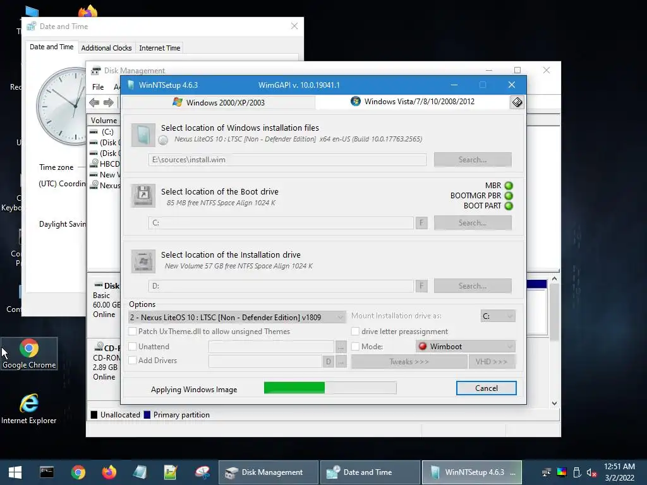Click the Unattend file path field
The image size is (647, 485).
(271, 347)
